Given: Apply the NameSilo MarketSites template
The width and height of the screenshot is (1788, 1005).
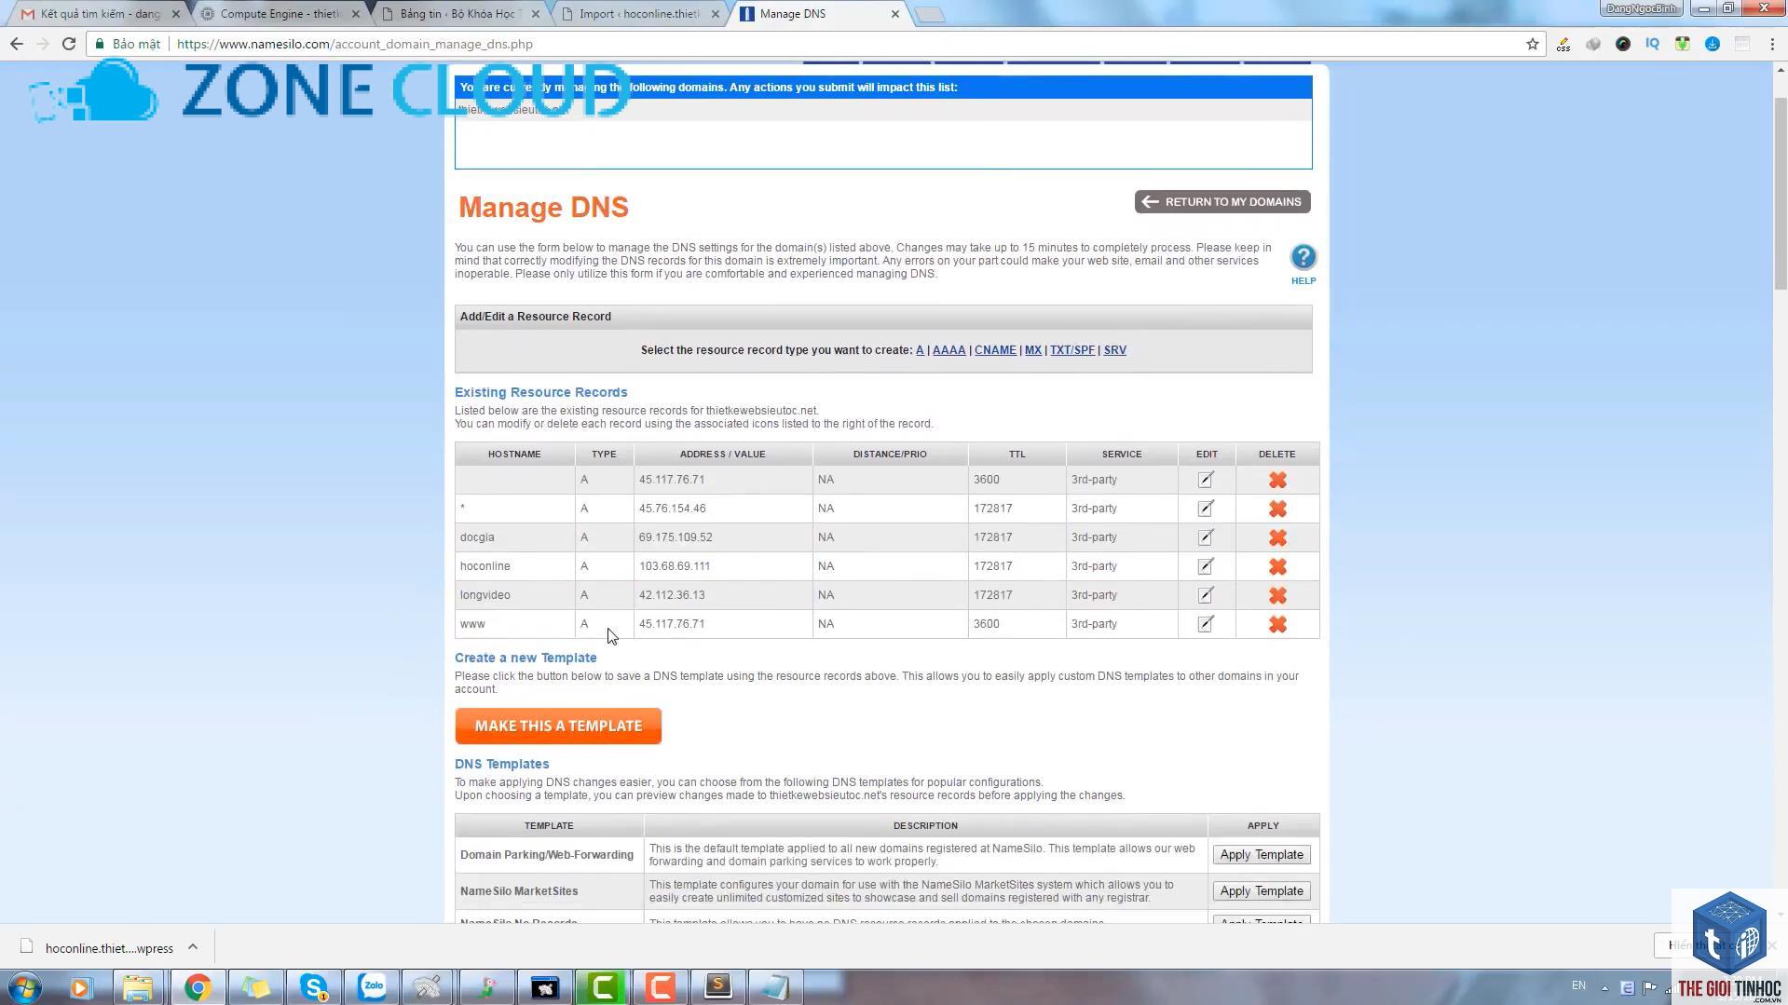Looking at the screenshot, I should pos(1262,891).
